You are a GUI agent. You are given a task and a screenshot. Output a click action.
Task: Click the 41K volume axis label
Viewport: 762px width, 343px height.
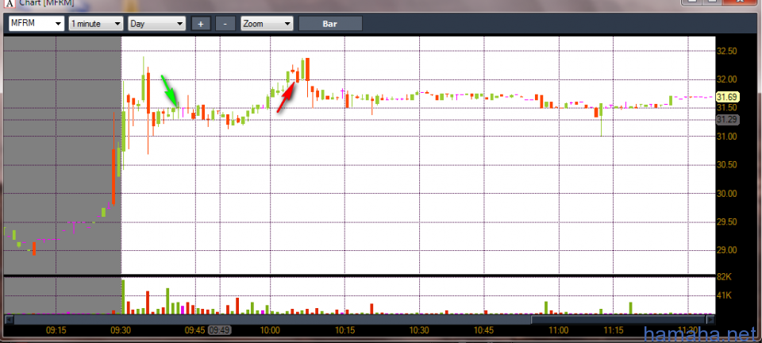(x=725, y=295)
